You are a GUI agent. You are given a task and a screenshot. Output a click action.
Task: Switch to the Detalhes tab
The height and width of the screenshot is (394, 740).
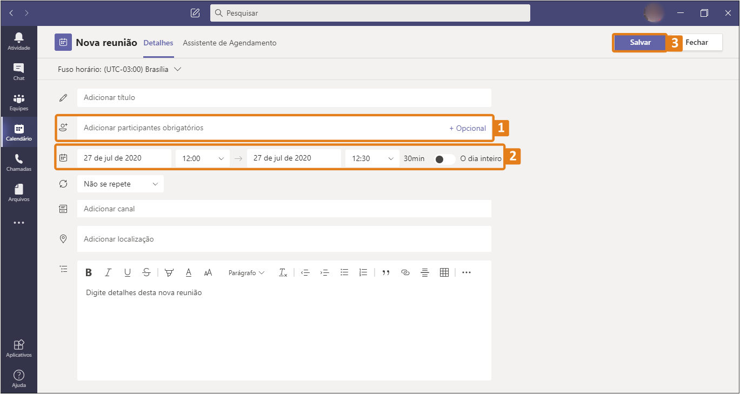coord(158,43)
